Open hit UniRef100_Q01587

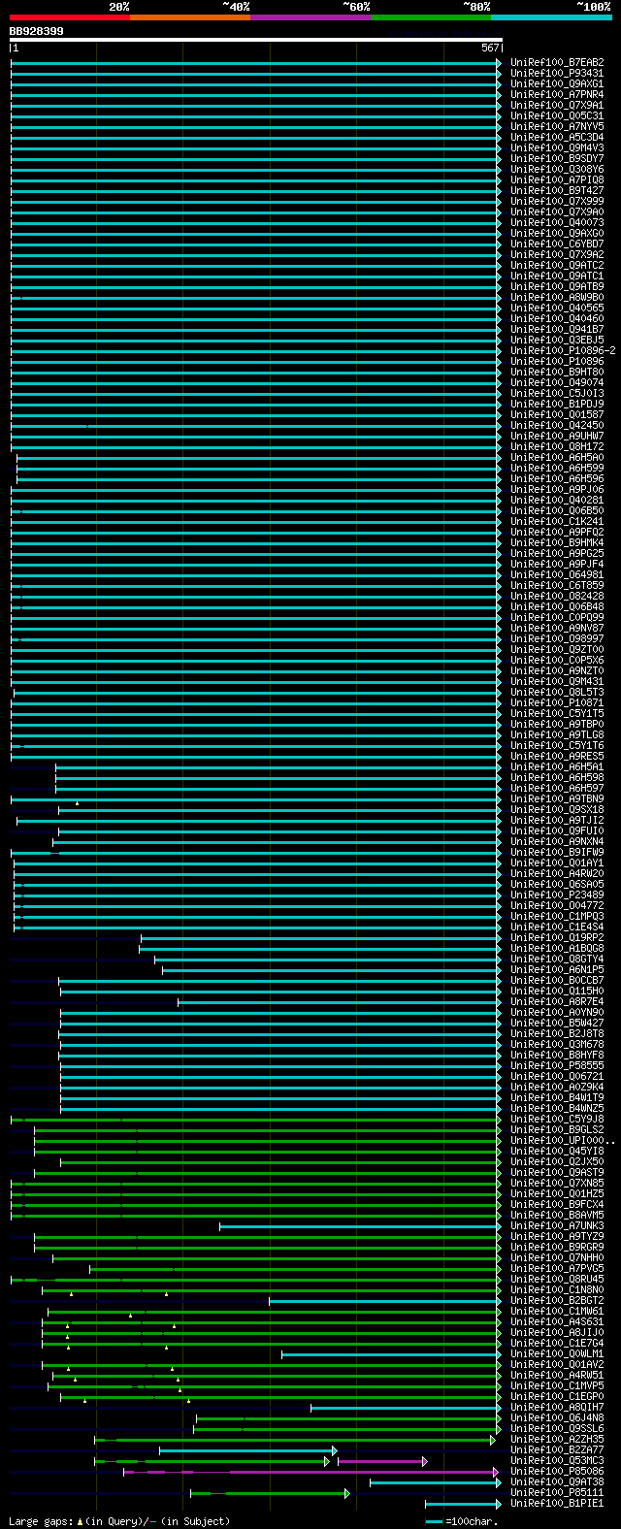[x=557, y=415]
